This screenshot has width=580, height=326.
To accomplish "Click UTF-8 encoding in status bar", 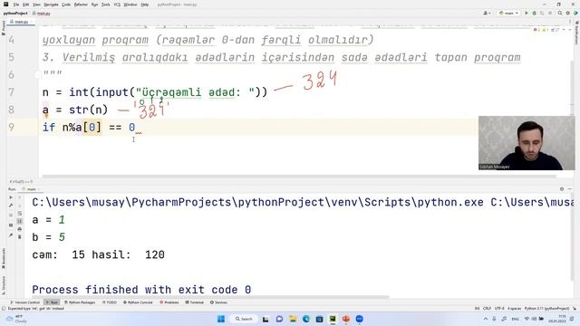I will 499,308.
